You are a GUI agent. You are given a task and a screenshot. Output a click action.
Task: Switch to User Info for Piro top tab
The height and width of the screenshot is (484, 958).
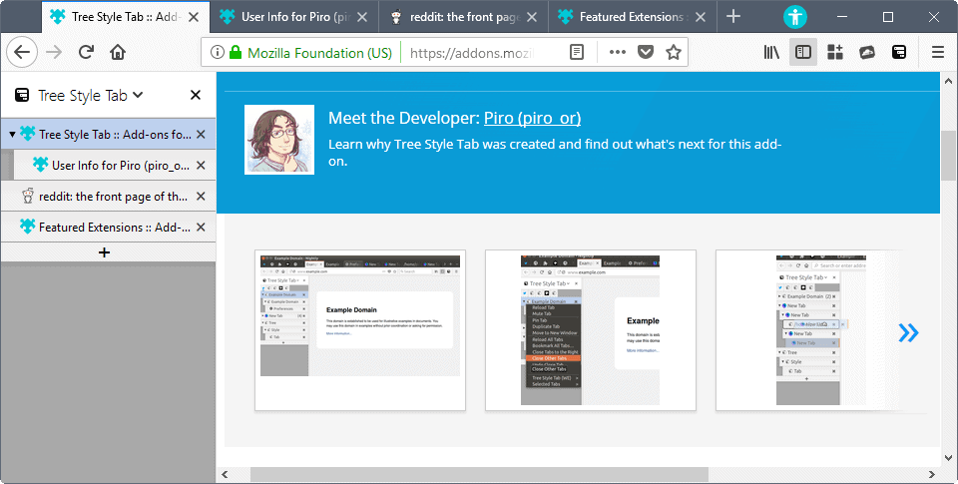coord(294,17)
